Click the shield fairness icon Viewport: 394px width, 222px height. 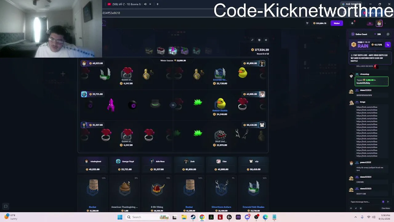pos(259,40)
